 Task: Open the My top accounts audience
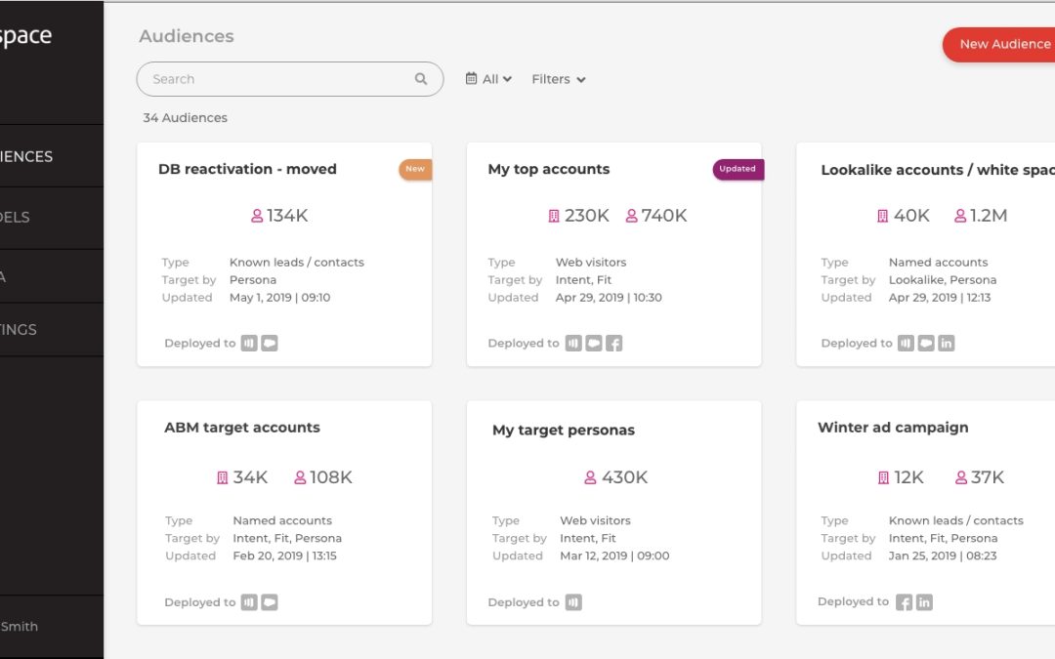548,169
